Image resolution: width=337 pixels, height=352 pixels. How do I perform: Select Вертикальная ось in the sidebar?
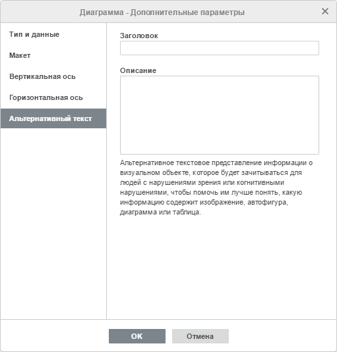click(53, 76)
